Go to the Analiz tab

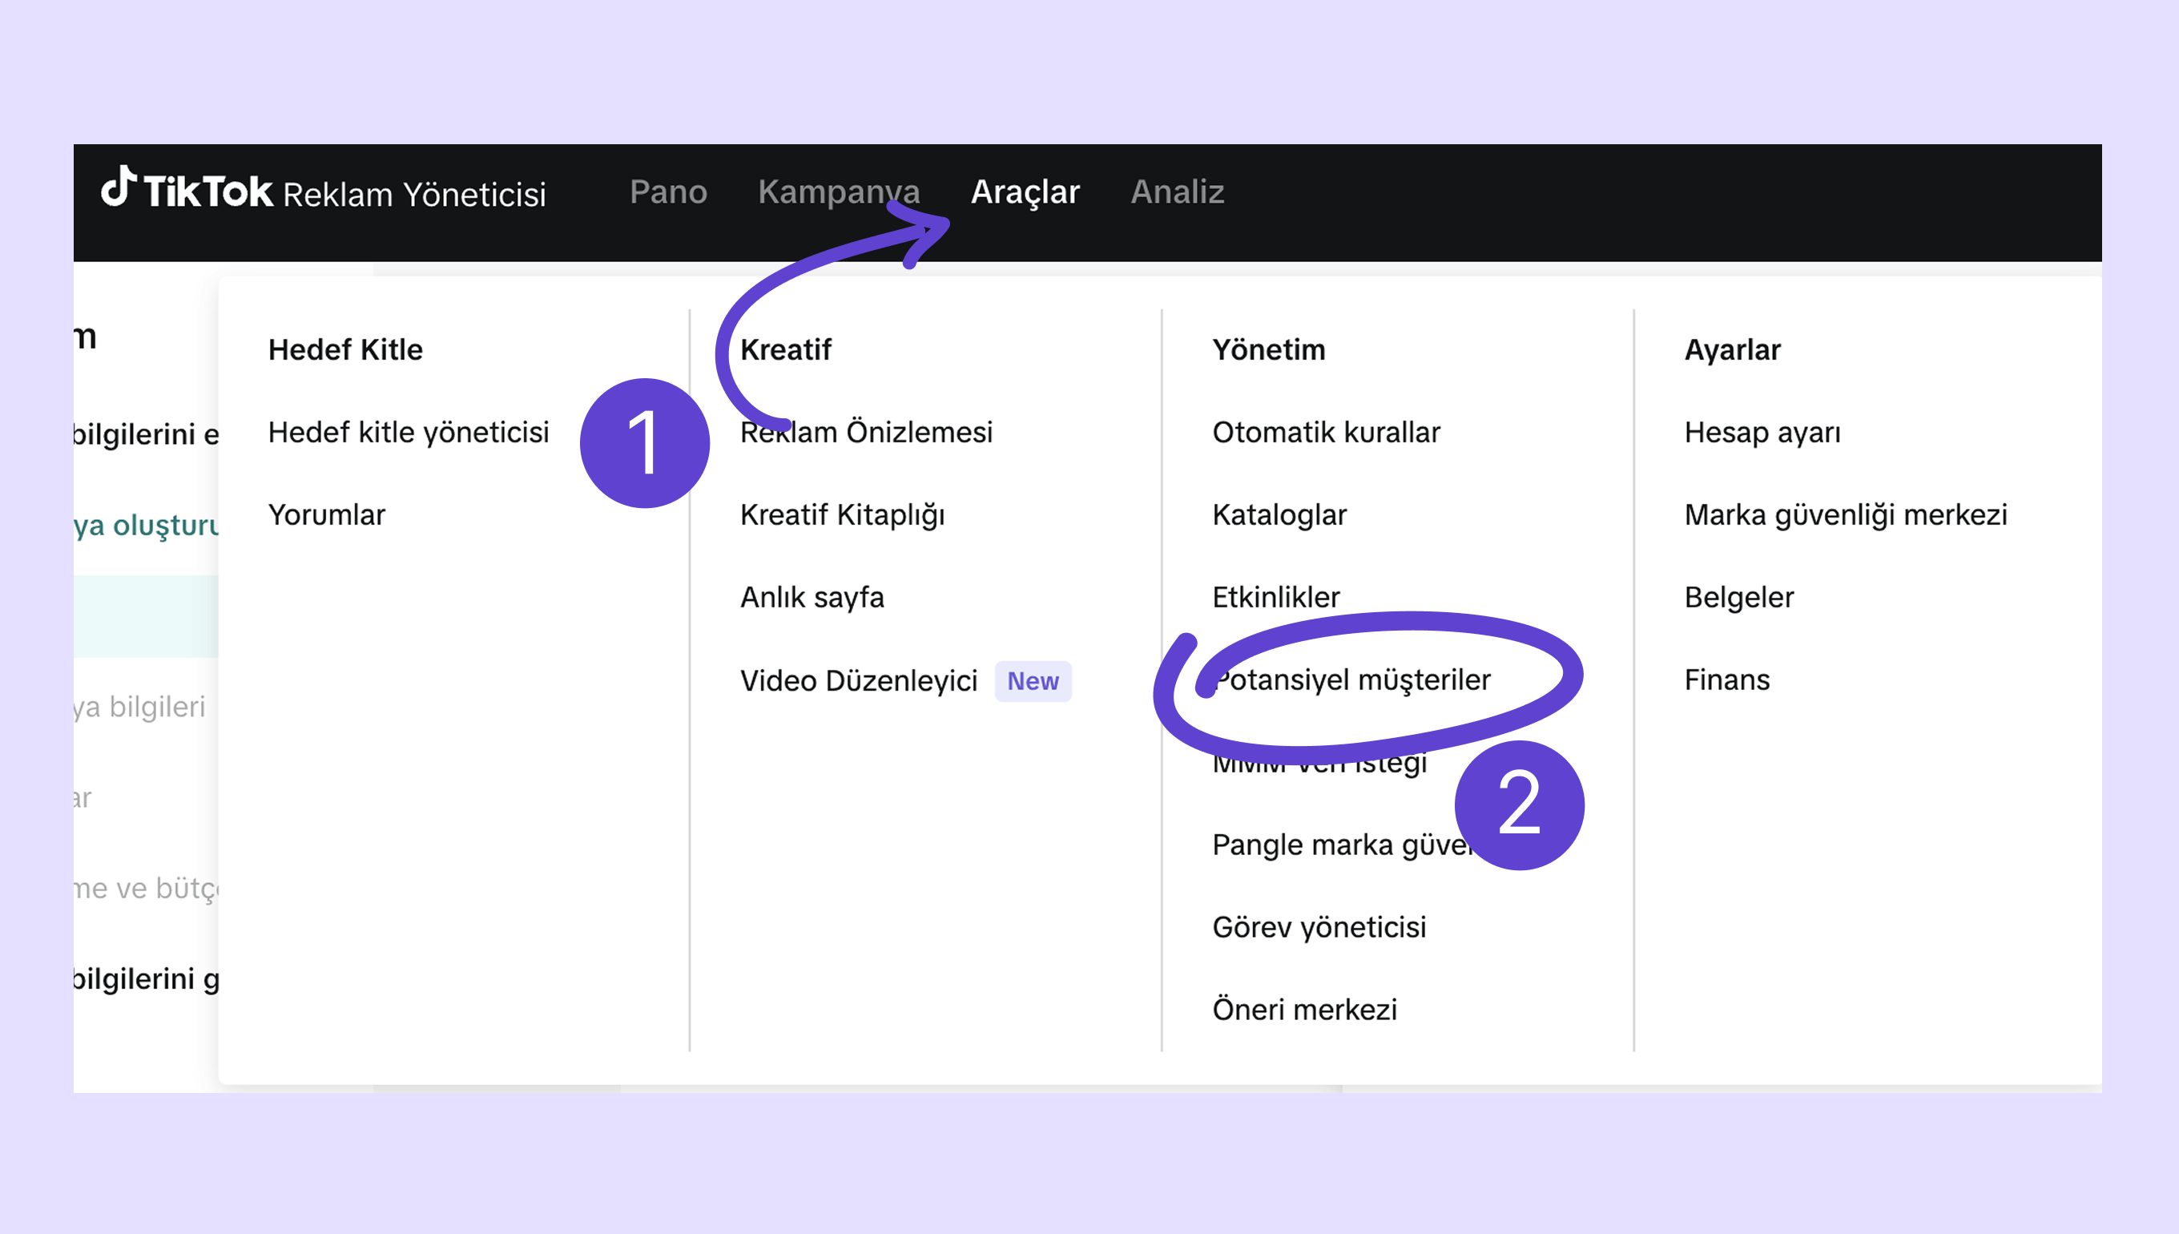point(1178,192)
